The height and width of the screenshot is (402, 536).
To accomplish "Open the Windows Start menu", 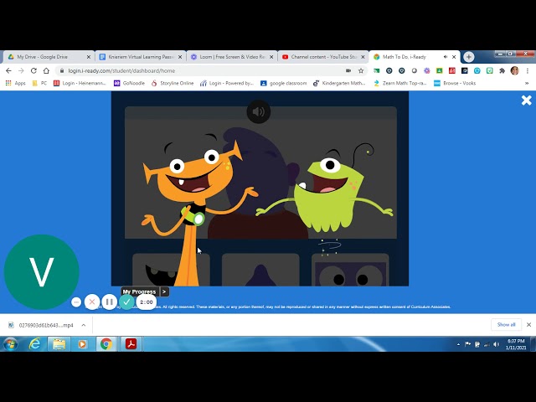I will [11, 344].
